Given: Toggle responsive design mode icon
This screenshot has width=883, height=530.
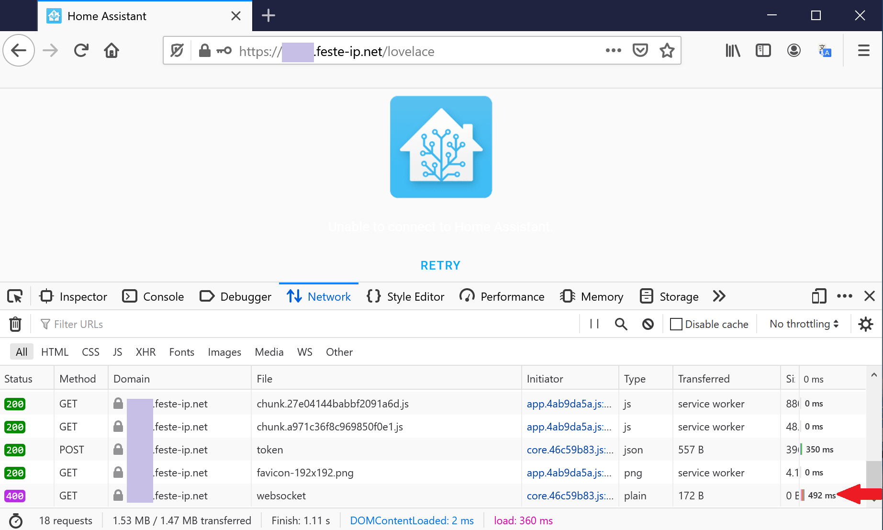Looking at the screenshot, I should [819, 296].
